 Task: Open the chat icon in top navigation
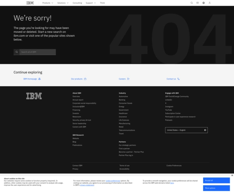pos(197,3)
